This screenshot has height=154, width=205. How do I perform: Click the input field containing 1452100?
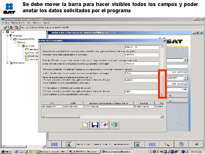[142, 54]
